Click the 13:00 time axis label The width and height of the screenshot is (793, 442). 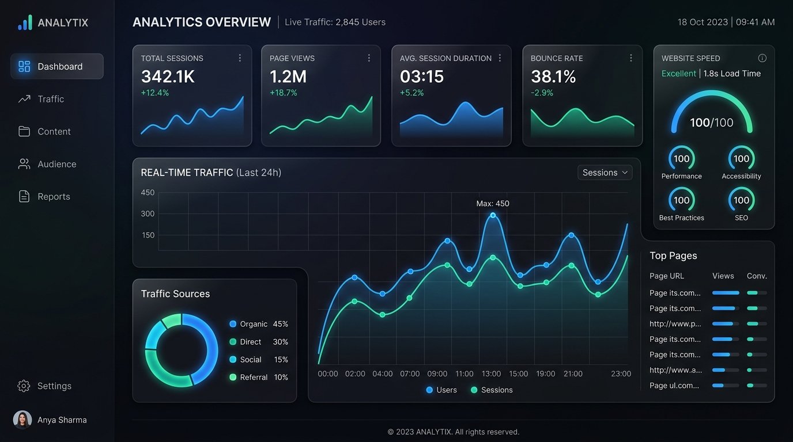point(492,374)
